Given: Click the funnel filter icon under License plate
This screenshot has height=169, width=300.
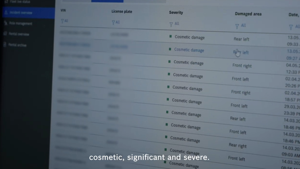Looking at the screenshot, I should coord(113,23).
